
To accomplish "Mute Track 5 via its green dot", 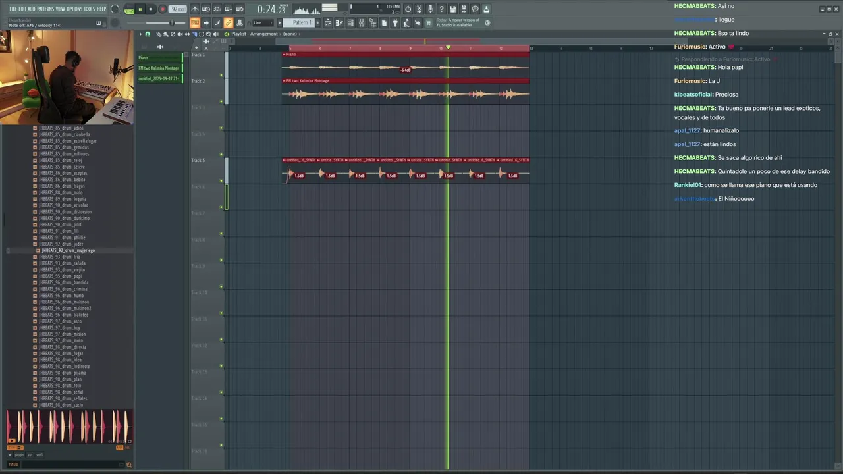I will [221, 180].
